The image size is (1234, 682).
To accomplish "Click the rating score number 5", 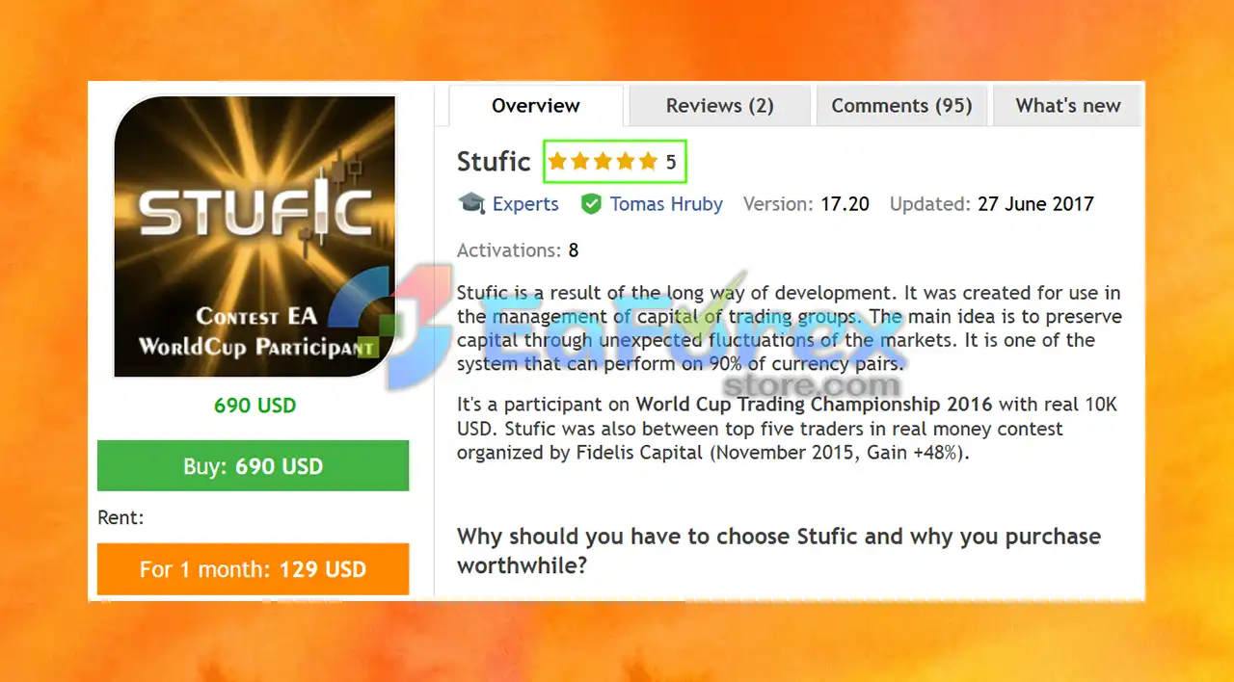I will [x=671, y=162].
